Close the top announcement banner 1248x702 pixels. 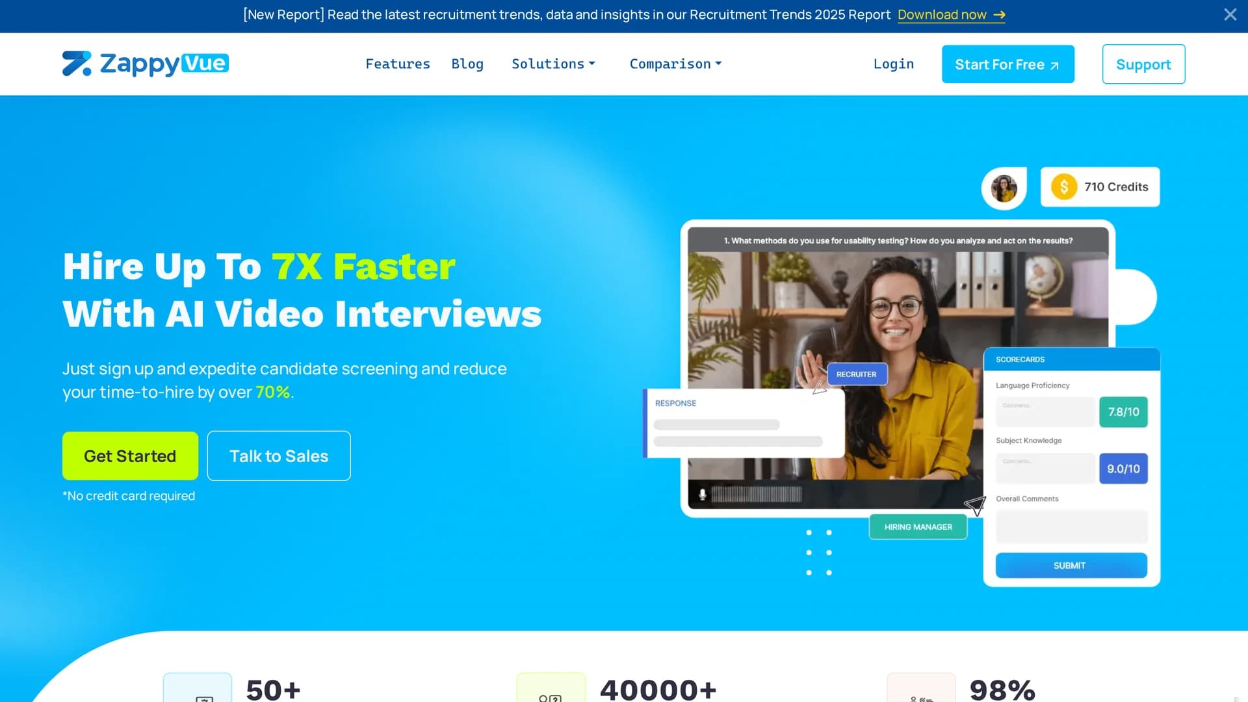tap(1230, 14)
